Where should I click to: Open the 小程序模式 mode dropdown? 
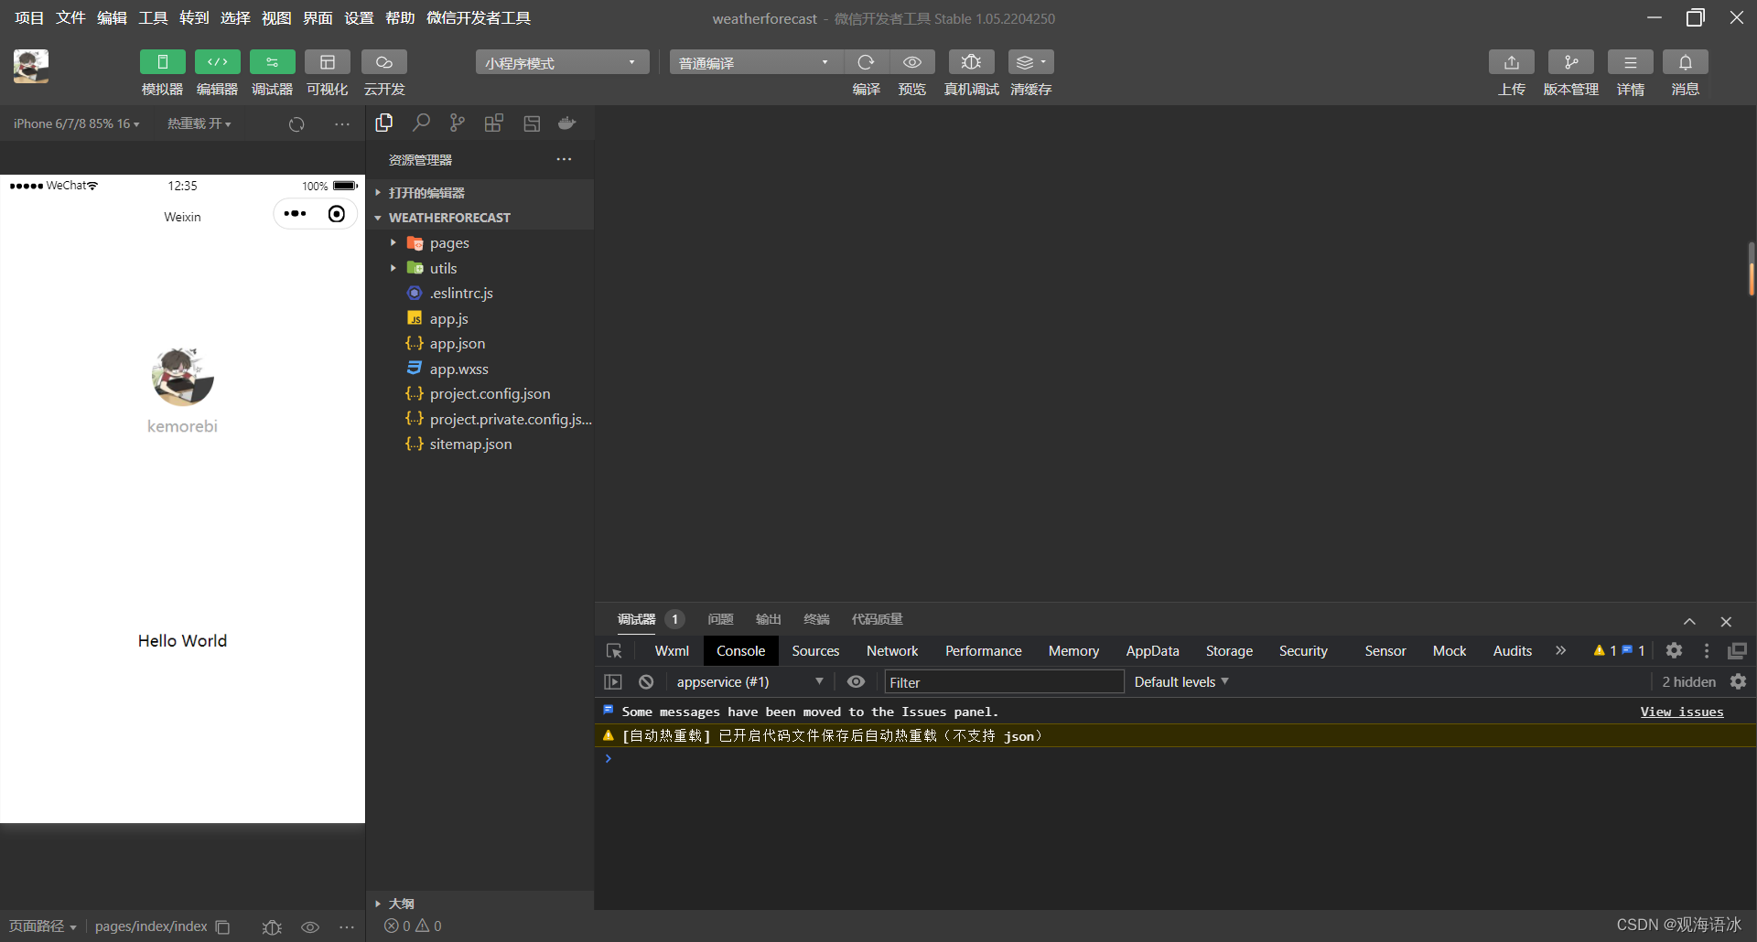coord(562,62)
